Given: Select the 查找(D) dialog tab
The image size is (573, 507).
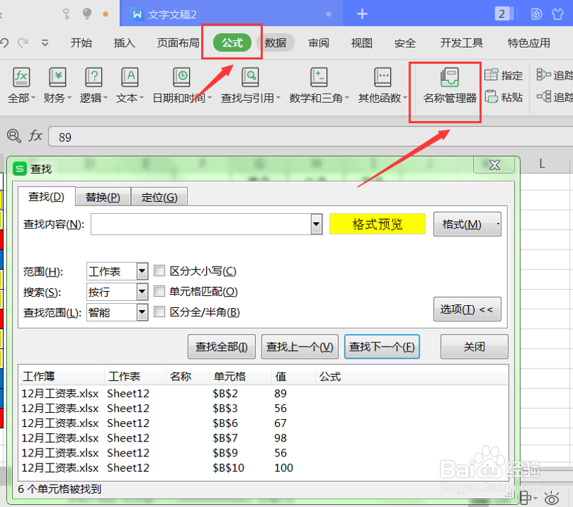Looking at the screenshot, I should (46, 197).
